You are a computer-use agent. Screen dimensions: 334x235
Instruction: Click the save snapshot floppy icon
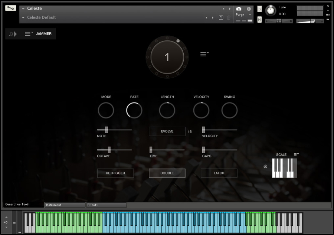[x=221, y=17]
